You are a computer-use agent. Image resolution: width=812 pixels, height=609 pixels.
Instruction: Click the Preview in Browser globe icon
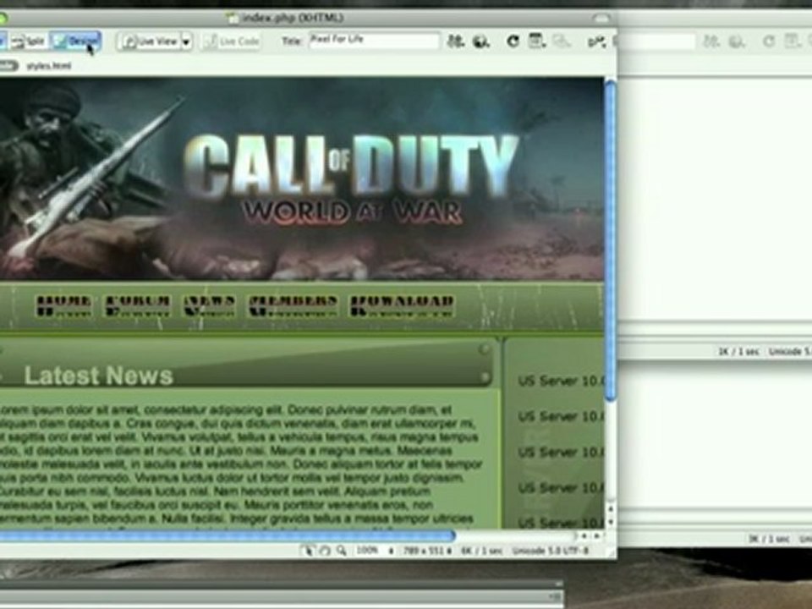481,41
